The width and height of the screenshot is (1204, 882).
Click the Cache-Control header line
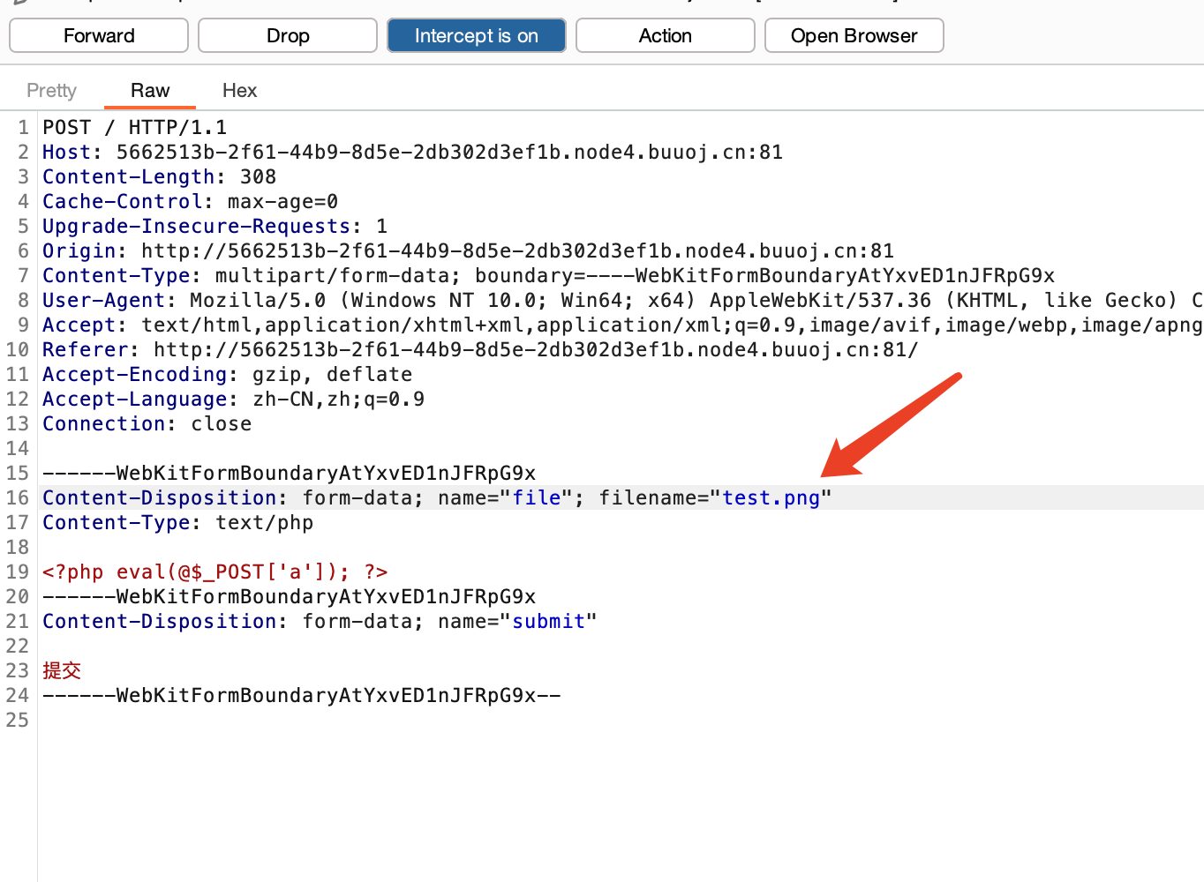[x=190, y=201]
